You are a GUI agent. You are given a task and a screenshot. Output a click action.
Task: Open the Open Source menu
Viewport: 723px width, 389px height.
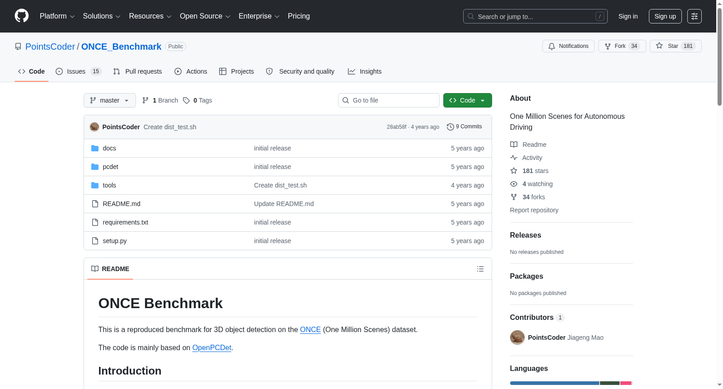(205, 16)
